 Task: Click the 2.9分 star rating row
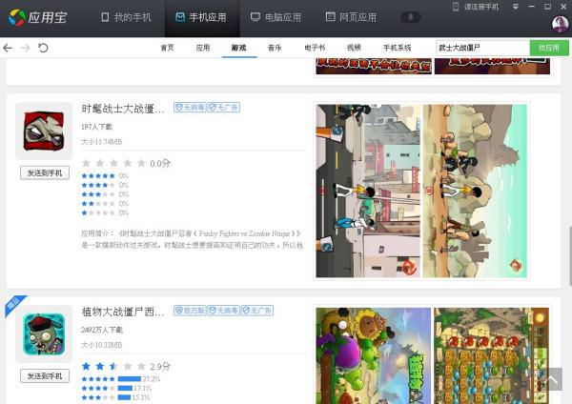point(126,366)
